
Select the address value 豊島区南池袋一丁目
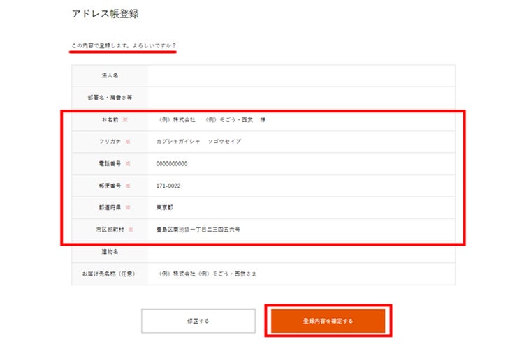click(198, 230)
